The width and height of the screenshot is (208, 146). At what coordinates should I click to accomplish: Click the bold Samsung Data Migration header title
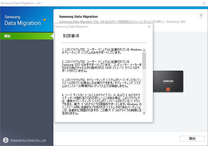coord(78,17)
